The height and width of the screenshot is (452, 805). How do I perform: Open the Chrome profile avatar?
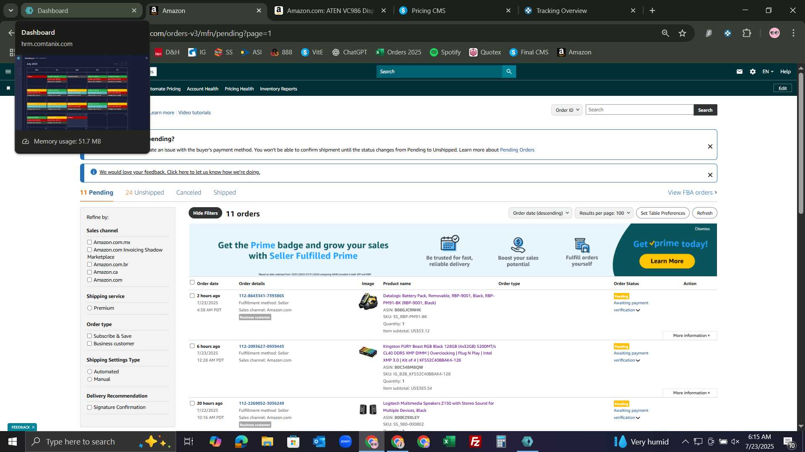coord(774,33)
